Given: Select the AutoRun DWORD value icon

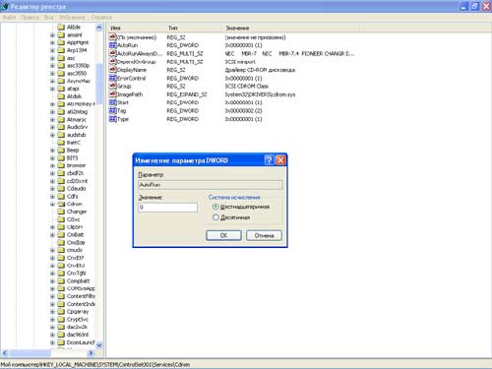Looking at the screenshot, I should click(113, 45).
